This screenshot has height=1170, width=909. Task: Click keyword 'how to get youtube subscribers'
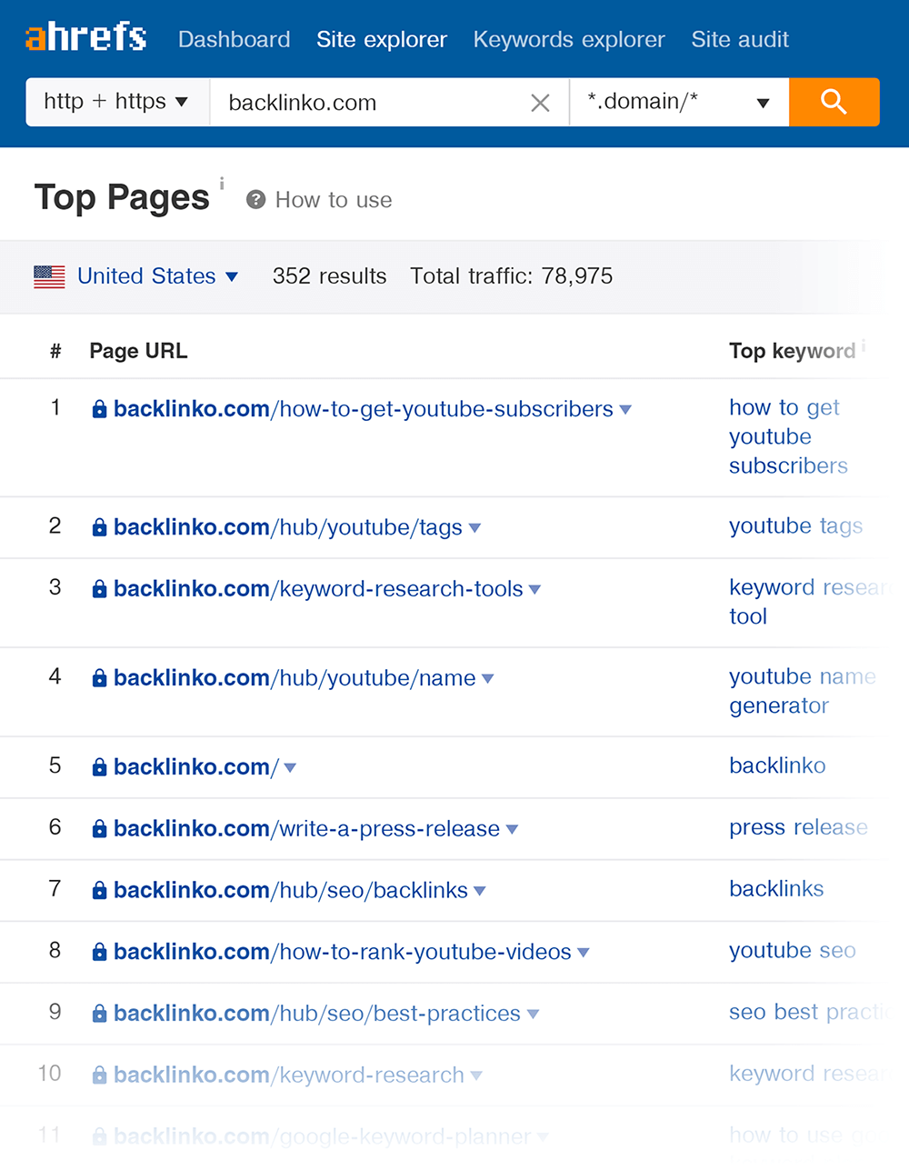pyautogui.click(x=788, y=436)
